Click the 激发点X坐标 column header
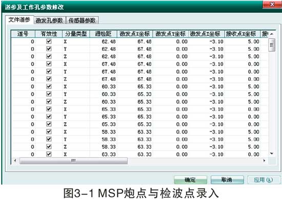 pos(135,34)
